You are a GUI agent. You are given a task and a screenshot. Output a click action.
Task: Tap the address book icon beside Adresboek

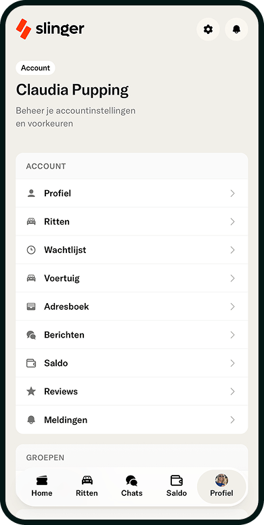pyautogui.click(x=31, y=306)
